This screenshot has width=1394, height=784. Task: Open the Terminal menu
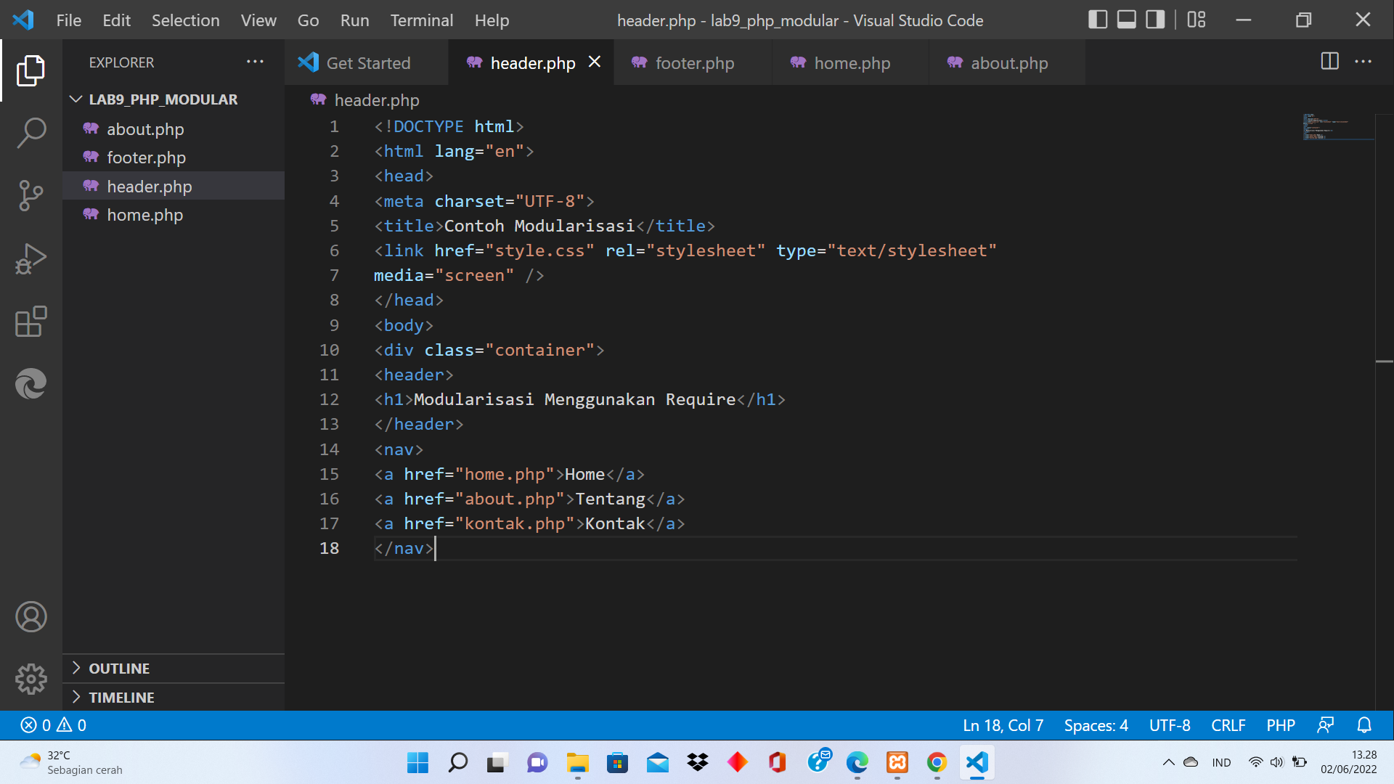tap(421, 20)
